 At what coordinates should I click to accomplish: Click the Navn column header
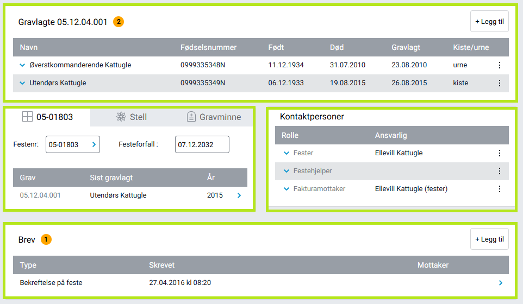29,47
